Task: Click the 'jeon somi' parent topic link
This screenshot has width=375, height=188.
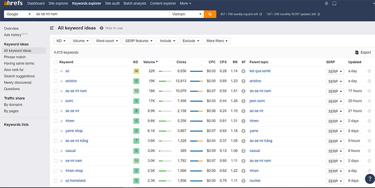Action: [x=257, y=101]
